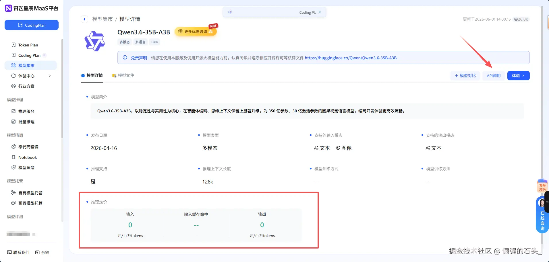Image resolution: width=549 pixels, height=262 pixels.
Task: Click the release date 2026-04-16
Action: 104,148
